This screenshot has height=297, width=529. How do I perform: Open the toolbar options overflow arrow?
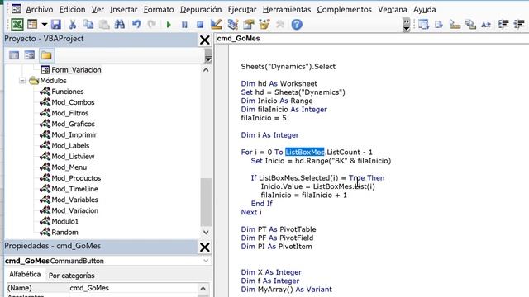(407, 26)
